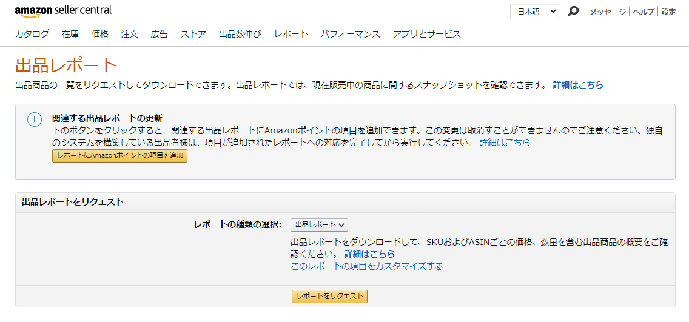This screenshot has width=689, height=322.
Task: Open the ストア menu
Action: pos(193,34)
